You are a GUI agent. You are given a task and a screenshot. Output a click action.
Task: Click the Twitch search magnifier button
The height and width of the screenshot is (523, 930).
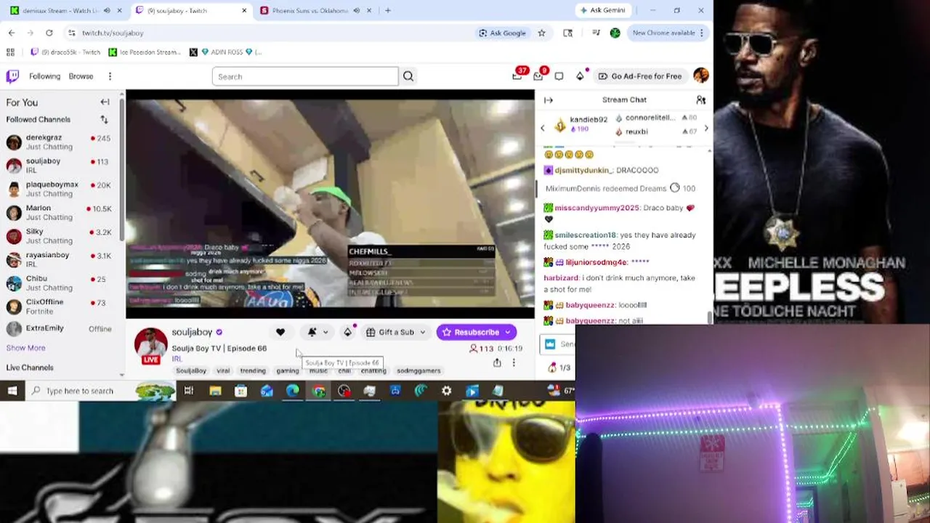tap(408, 76)
